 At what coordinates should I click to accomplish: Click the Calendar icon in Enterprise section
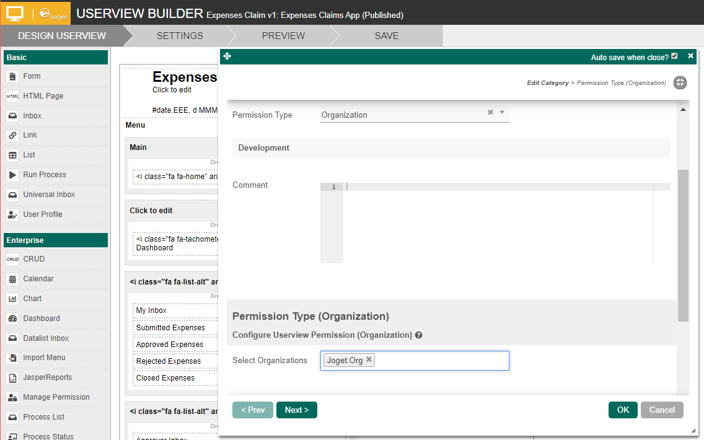point(12,279)
